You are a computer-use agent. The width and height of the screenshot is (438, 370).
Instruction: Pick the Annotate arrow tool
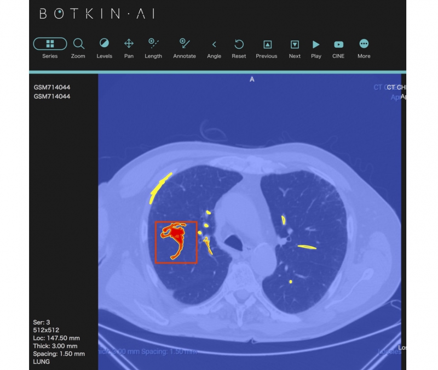point(185,44)
